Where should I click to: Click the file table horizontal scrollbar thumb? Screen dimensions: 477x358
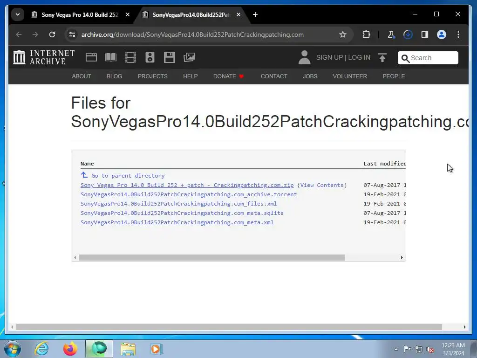pyautogui.click(x=212, y=257)
